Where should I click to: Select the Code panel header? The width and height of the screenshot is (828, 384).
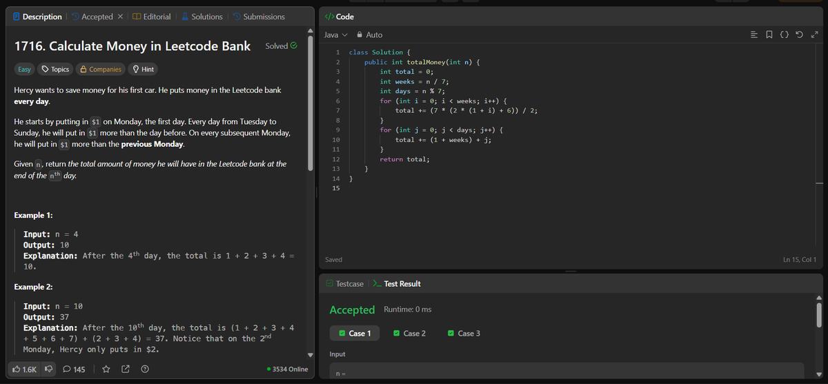pyautogui.click(x=339, y=17)
